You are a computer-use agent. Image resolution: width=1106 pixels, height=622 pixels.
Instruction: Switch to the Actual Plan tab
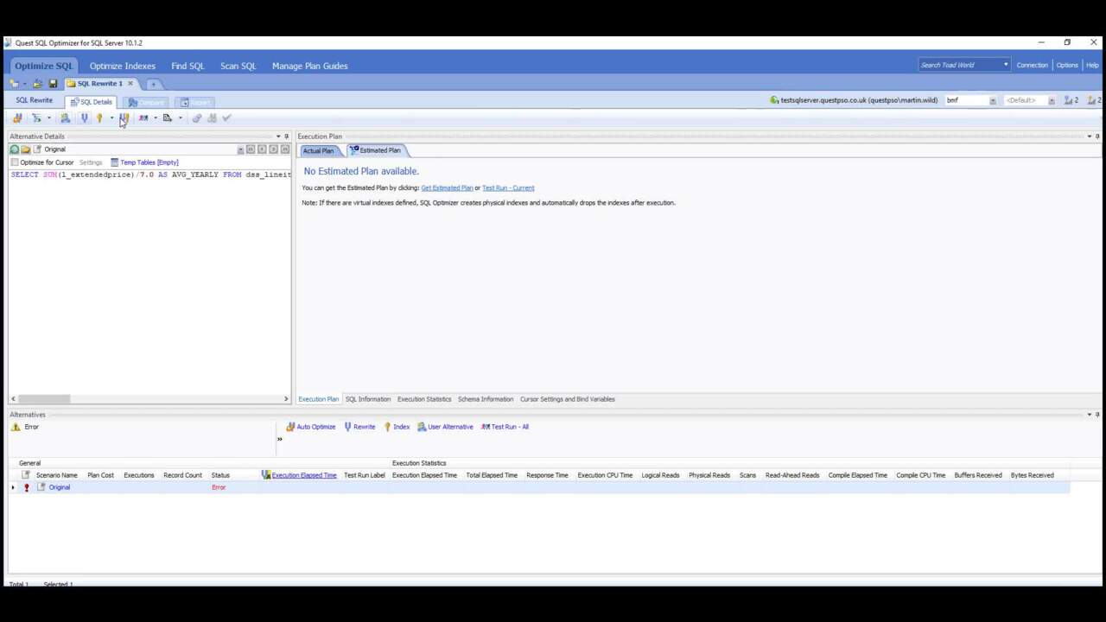[318, 150]
